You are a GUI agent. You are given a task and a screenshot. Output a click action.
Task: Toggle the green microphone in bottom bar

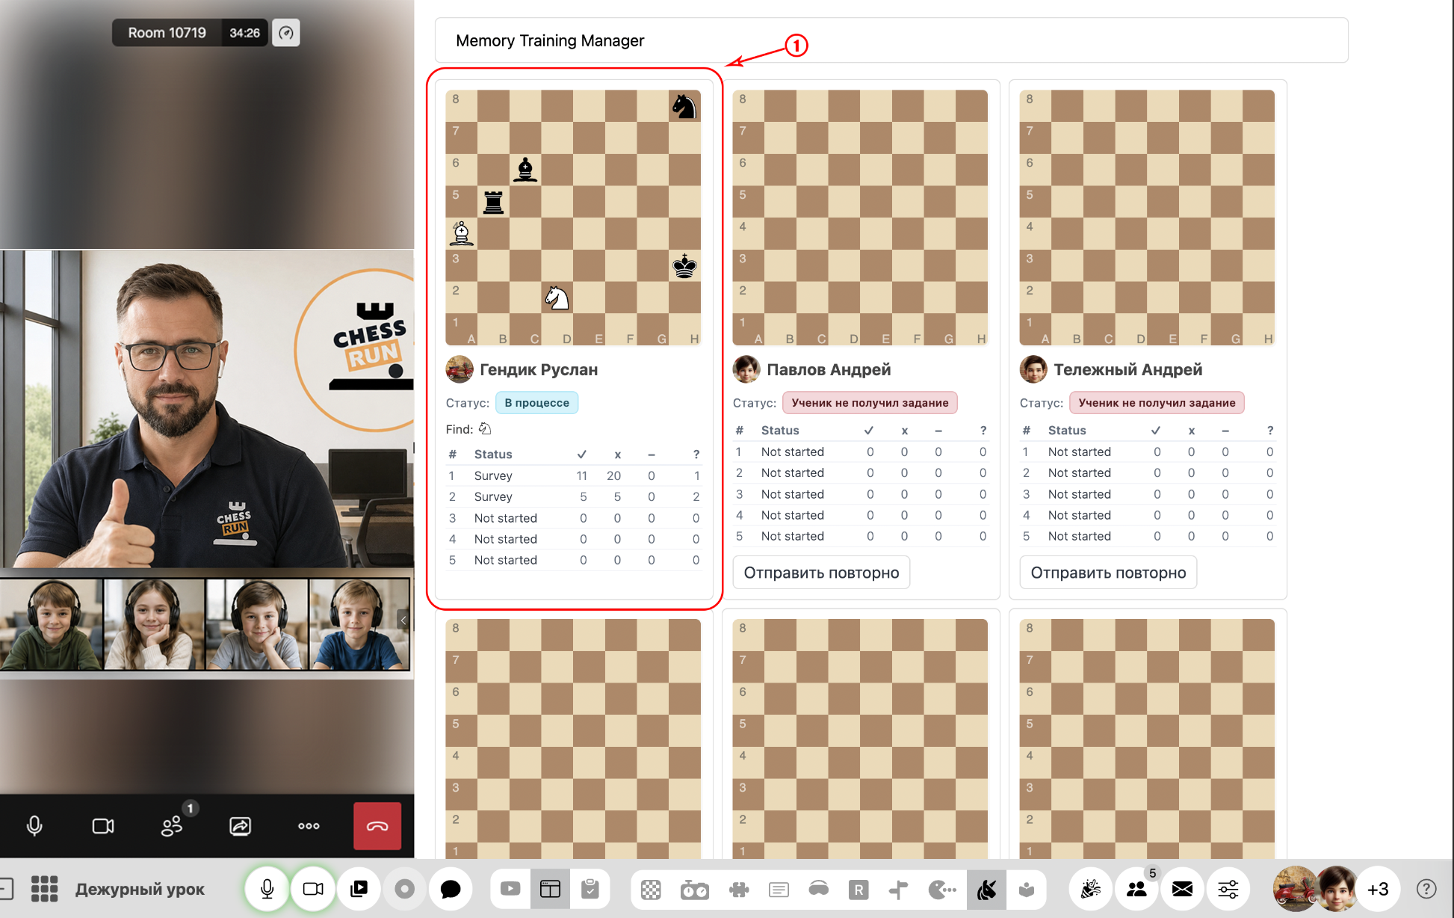point(267,889)
